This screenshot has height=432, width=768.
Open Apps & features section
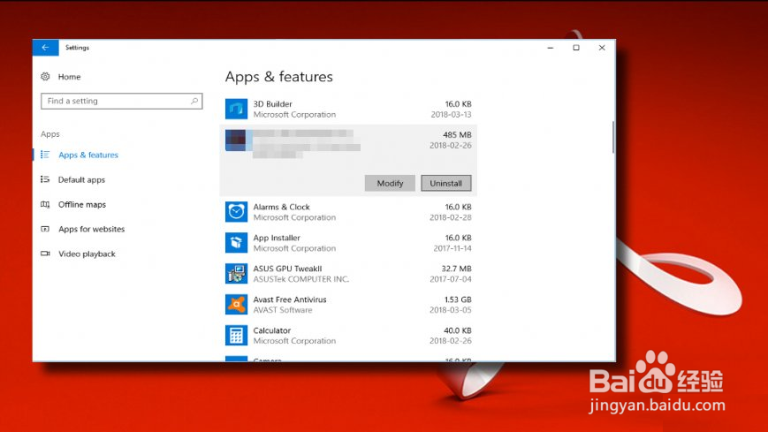[88, 155]
